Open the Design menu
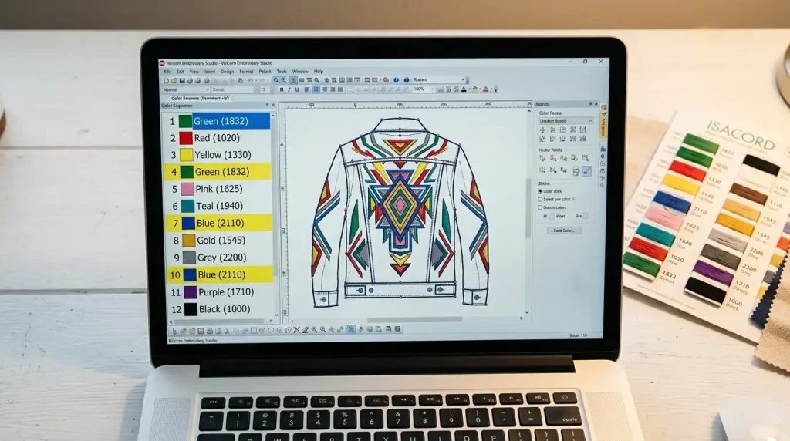Viewport: 790px width, 441px height. click(228, 72)
